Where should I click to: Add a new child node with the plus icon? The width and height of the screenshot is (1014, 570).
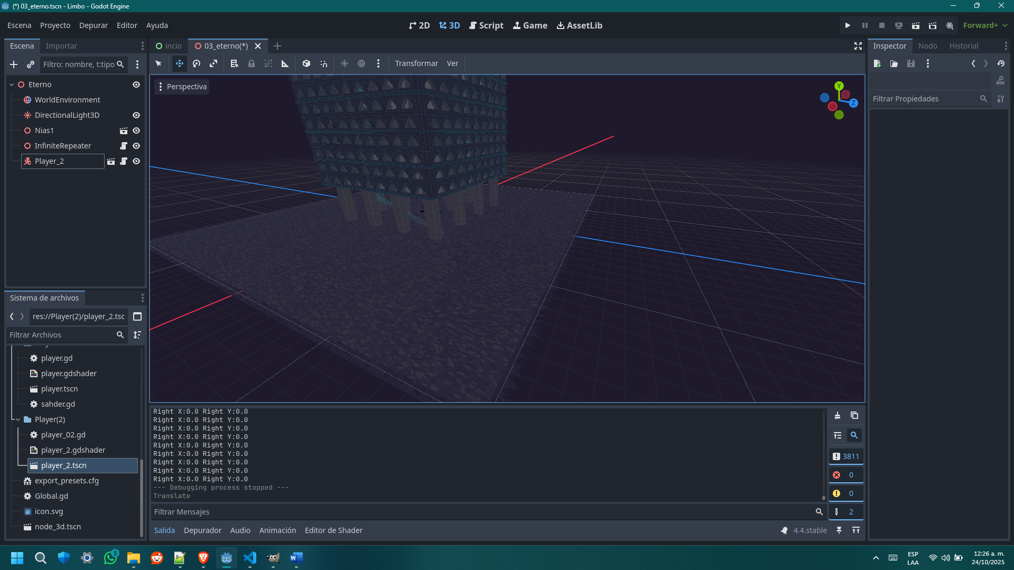pyautogui.click(x=14, y=64)
